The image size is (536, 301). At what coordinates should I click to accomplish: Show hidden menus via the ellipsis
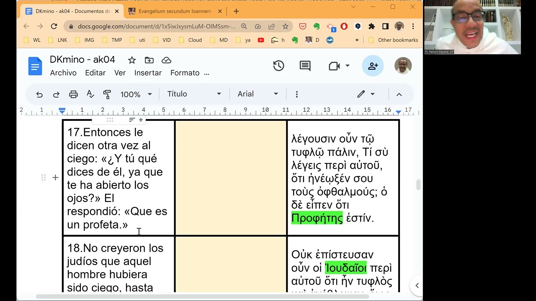click(206, 73)
